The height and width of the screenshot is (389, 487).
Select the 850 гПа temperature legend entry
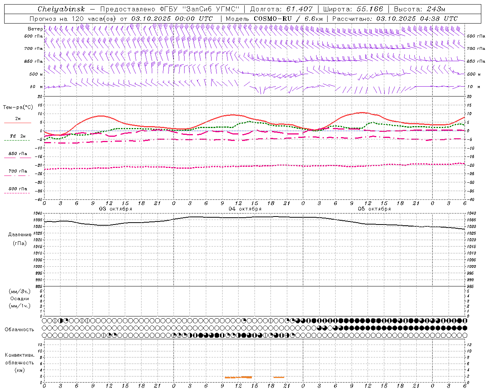pos(18,154)
